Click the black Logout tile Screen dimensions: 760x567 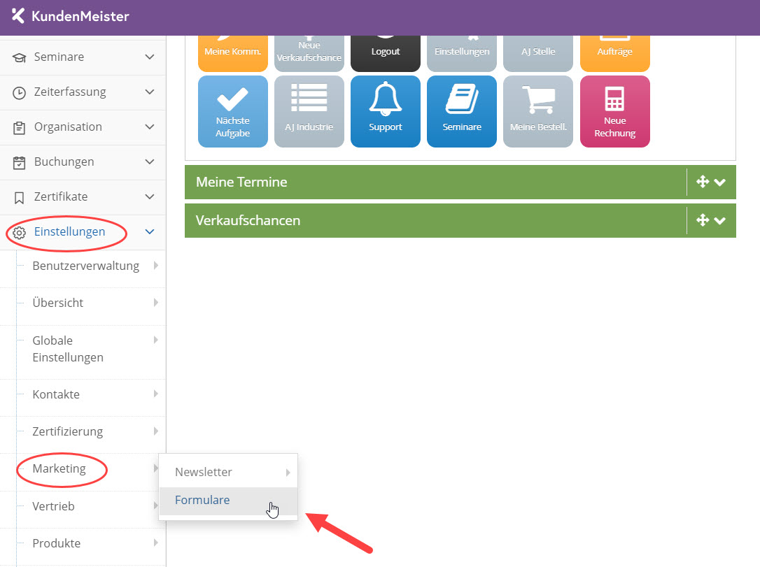tap(386, 53)
